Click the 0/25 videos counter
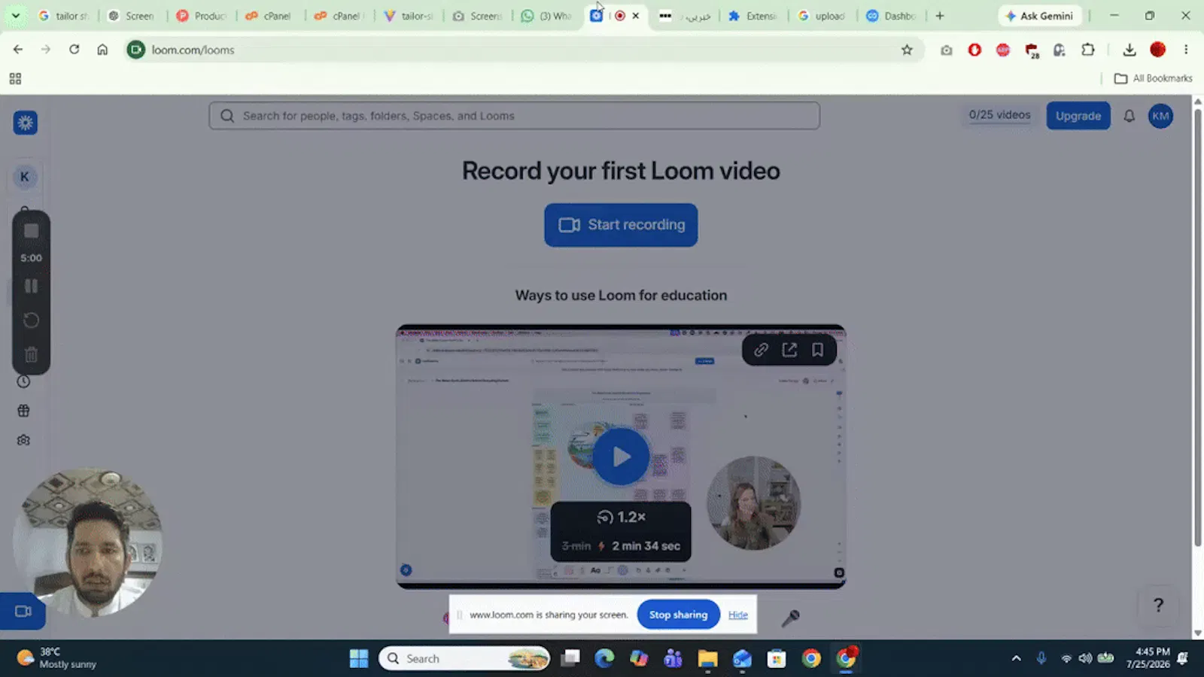 click(999, 115)
